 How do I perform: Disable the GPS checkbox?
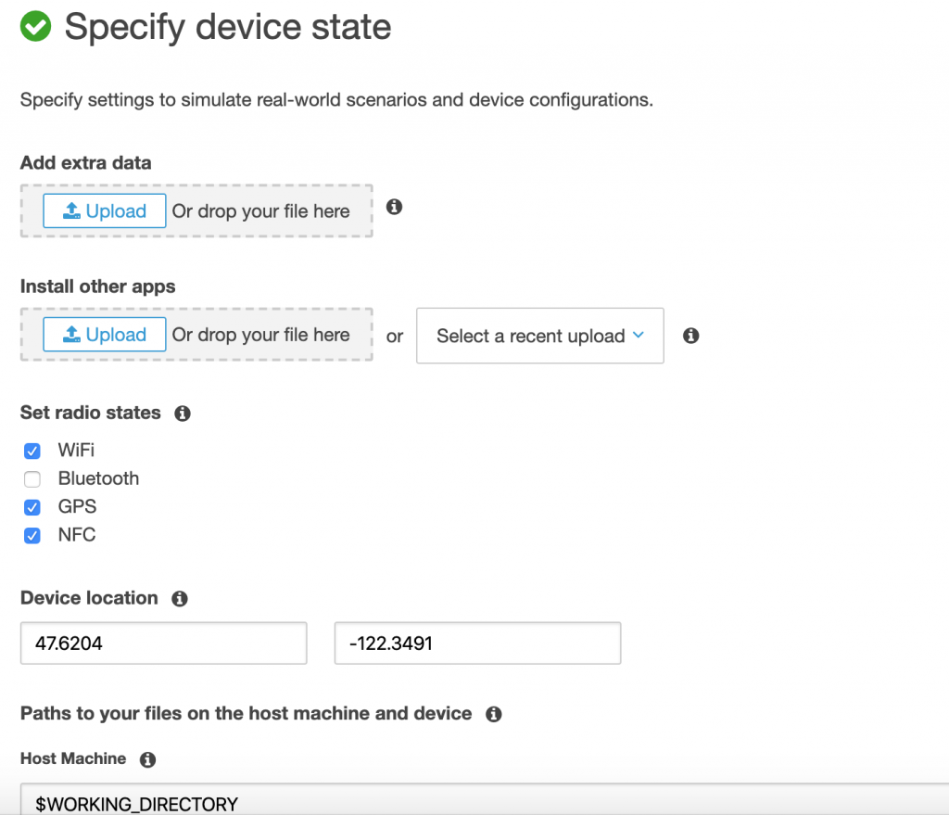[x=32, y=507]
